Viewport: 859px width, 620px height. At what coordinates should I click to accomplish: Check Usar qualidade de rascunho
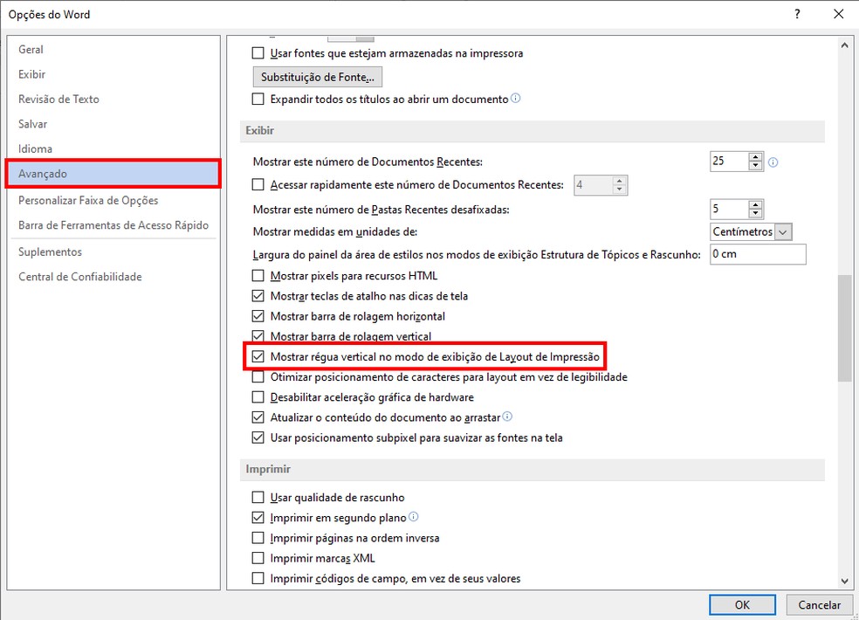258,497
